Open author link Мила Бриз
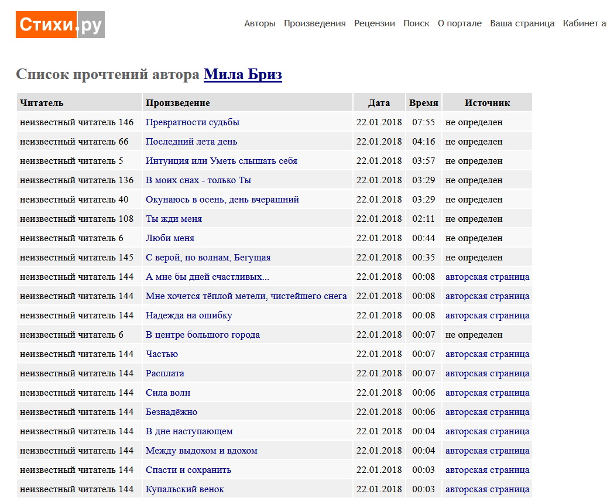This screenshot has height=501, width=607. point(242,74)
